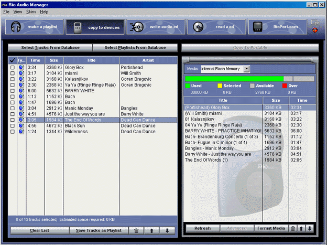Select device track The End Of Words (1)
Image resolution: width=327 pixels, height=245 pixels.
[250, 160]
